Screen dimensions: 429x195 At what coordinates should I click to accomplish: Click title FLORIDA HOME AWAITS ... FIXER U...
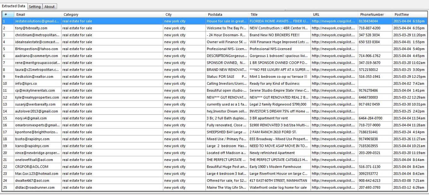279,21
